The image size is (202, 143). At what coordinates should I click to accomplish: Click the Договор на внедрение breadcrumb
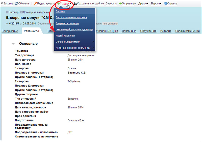point(36,12)
